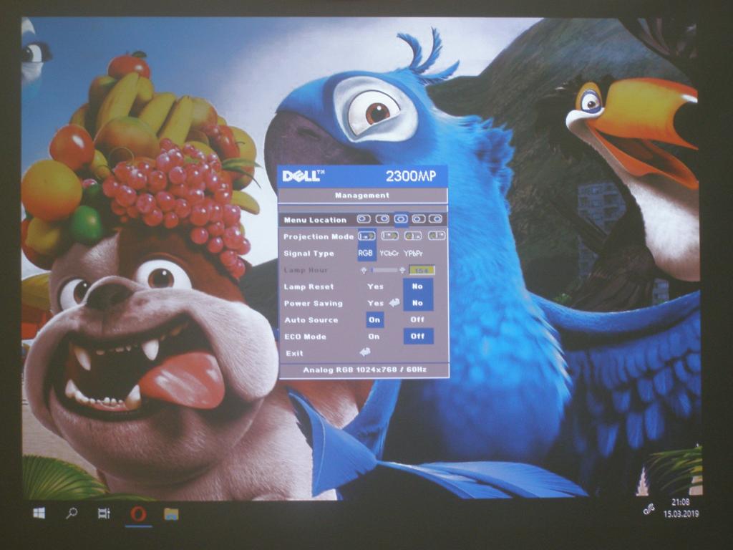Turn ECO Mode Off
This screenshot has width=733, height=550.
pos(418,337)
